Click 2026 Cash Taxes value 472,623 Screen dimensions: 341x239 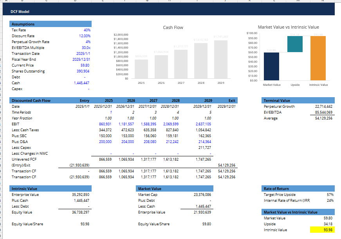128,130
